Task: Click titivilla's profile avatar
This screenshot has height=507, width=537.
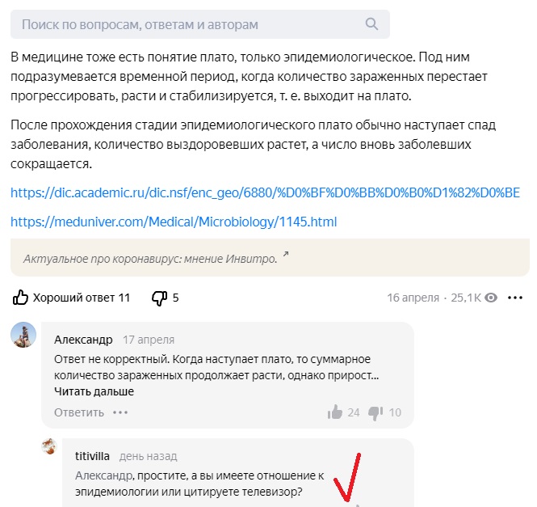Action: [50, 447]
